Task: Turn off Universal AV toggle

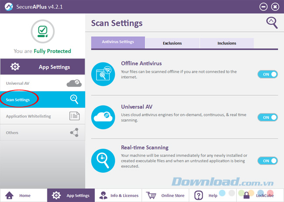Action: [x=268, y=117]
